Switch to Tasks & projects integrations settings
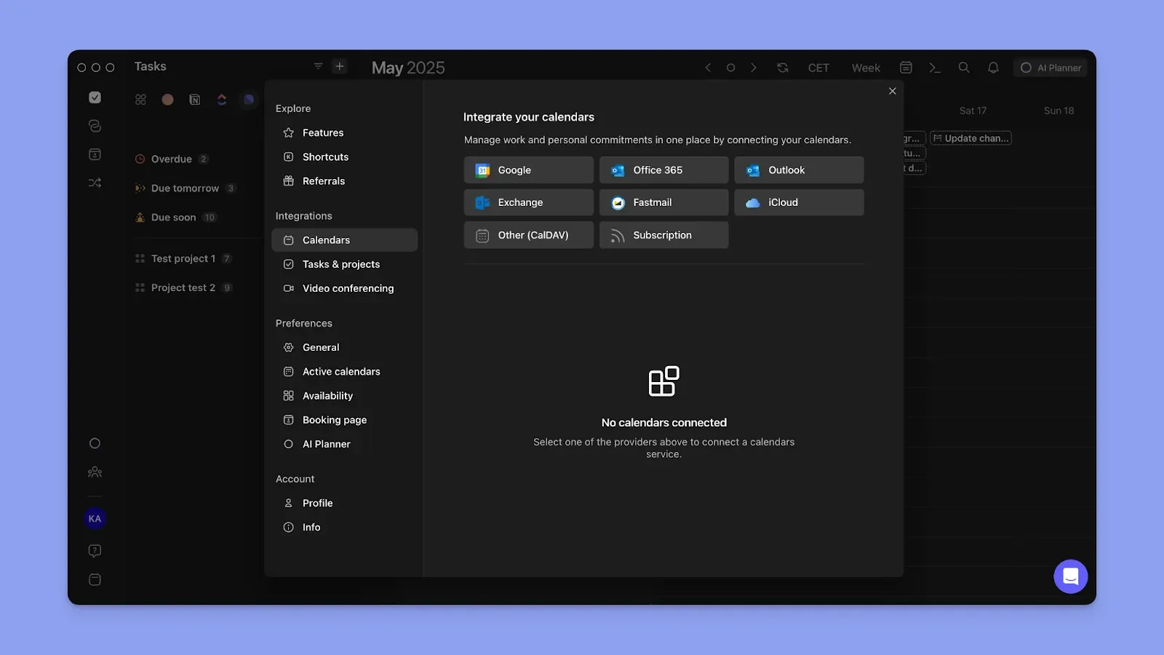1164x655 pixels. coord(340,264)
